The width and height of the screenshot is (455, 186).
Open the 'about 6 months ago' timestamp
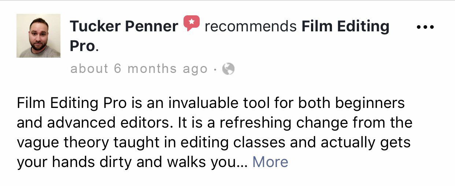[139, 69]
